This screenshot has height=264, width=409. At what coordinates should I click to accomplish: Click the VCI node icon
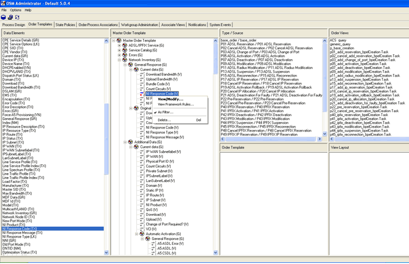point(142,229)
